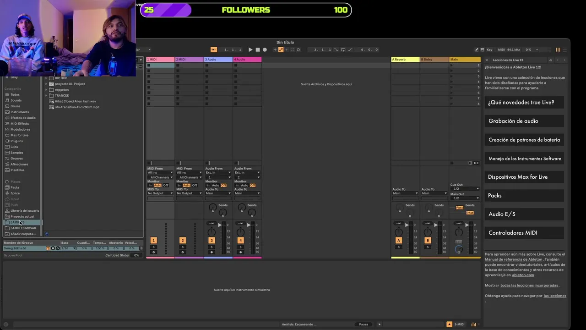Open the Plantillas category
Image resolution: width=586 pixels, height=330 pixels.
pos(17,170)
